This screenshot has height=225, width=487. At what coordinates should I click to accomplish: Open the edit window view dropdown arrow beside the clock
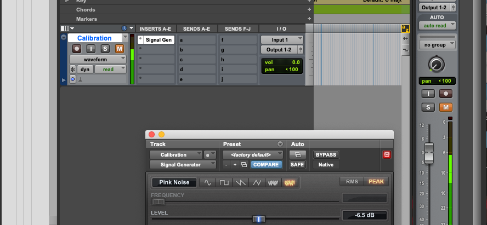132,28
